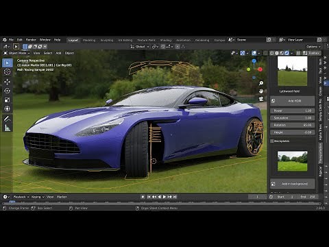Open the pivot point dropdown
Image resolution: width=329 pixels, height=247 pixels.
point(156,47)
